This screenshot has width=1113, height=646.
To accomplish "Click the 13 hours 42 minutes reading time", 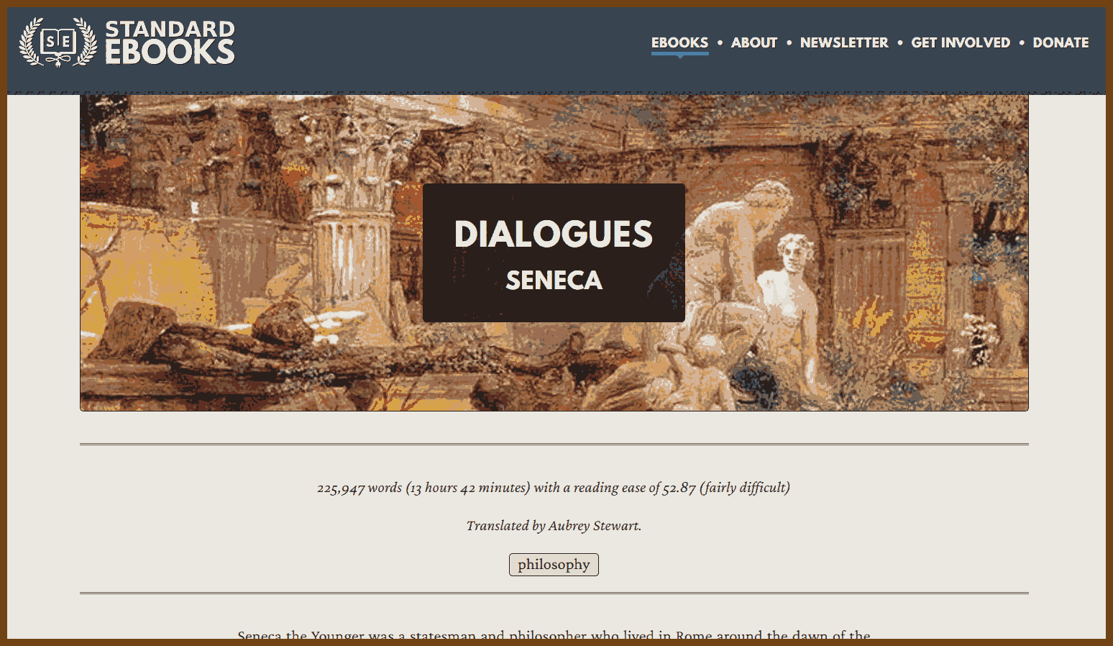I will [468, 488].
